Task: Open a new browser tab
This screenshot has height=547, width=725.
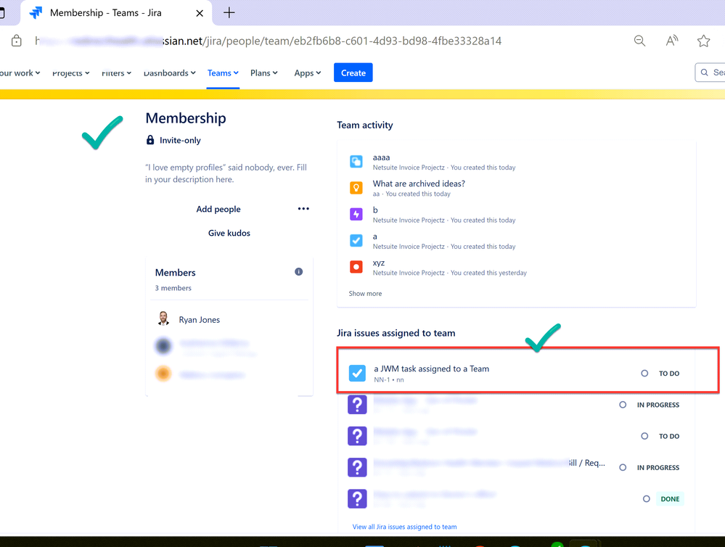Action: [229, 12]
